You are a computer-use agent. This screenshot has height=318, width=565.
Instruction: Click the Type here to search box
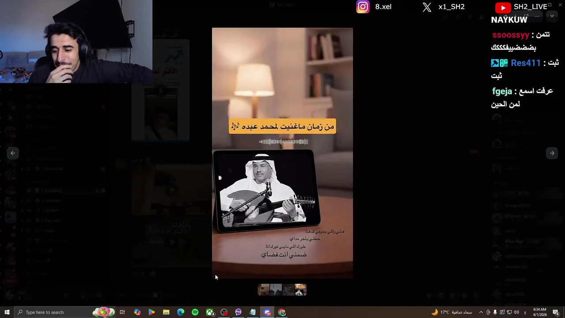[x=64, y=312]
